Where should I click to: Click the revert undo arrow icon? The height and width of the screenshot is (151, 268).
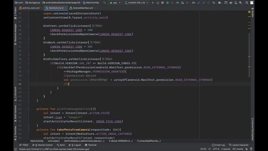(214, 3)
